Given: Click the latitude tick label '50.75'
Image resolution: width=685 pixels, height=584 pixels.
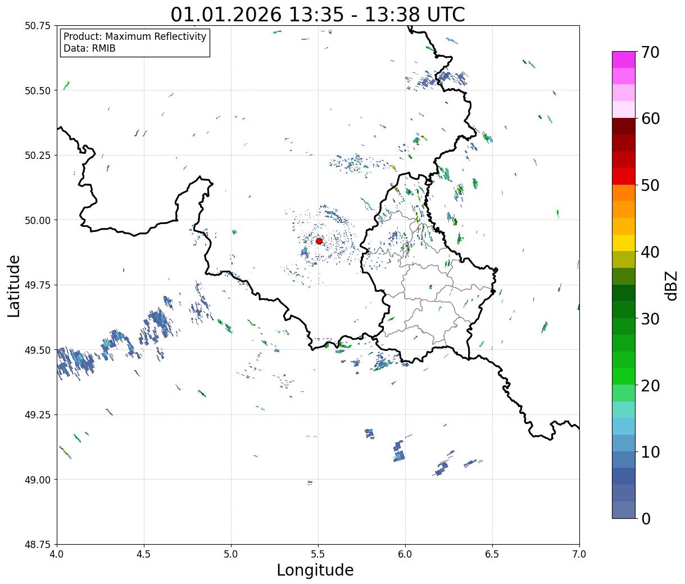Looking at the screenshot, I should [x=38, y=26].
